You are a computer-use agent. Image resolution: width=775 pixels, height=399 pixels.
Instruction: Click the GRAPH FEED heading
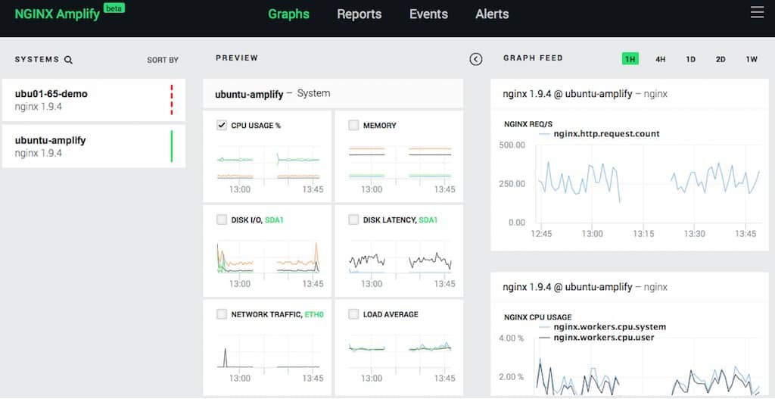[x=533, y=58]
